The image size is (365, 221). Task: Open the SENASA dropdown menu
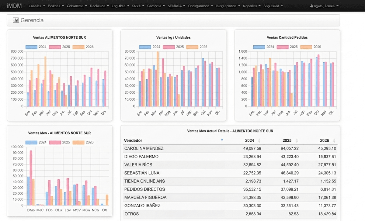tap(176, 6)
